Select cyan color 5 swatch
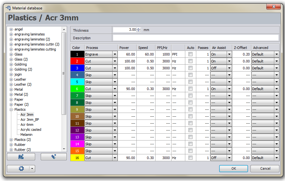This screenshot has height=181, width=285. (x=77, y=82)
